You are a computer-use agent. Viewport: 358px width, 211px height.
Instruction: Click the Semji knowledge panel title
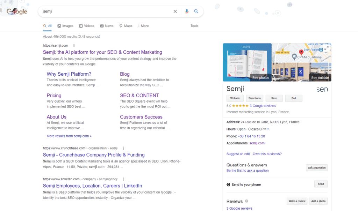[x=235, y=89]
